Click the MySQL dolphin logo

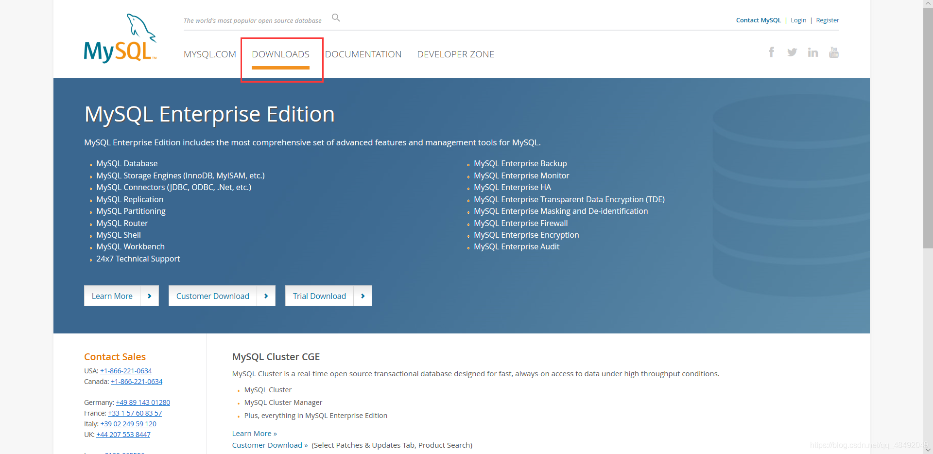point(120,38)
